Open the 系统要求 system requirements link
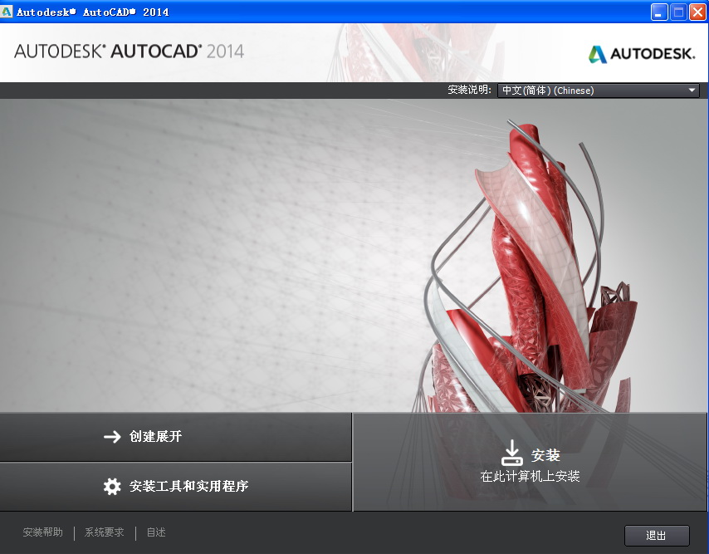 [x=102, y=532]
